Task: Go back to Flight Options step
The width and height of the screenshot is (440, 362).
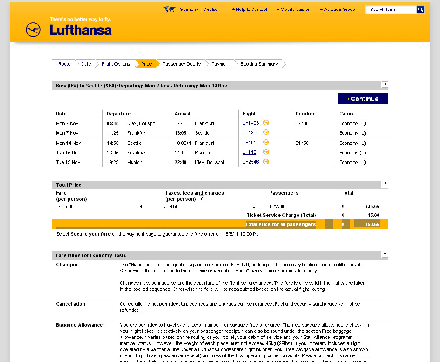Action: (x=116, y=64)
